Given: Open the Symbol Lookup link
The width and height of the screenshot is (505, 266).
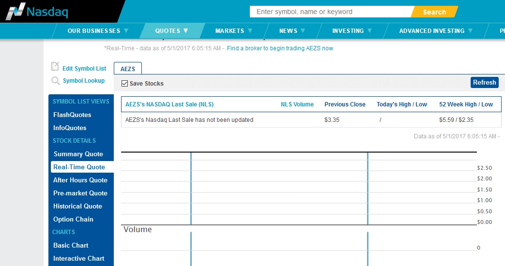Looking at the screenshot, I should (84, 81).
